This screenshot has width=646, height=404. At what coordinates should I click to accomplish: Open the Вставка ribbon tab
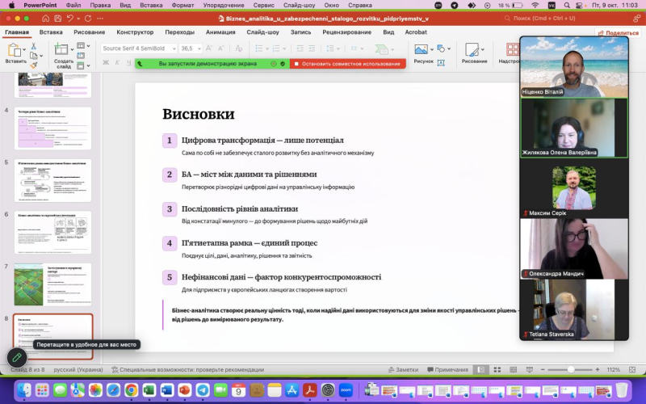pyautogui.click(x=51, y=32)
